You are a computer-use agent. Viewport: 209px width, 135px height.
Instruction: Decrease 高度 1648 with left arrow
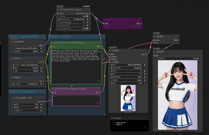coord(15,107)
